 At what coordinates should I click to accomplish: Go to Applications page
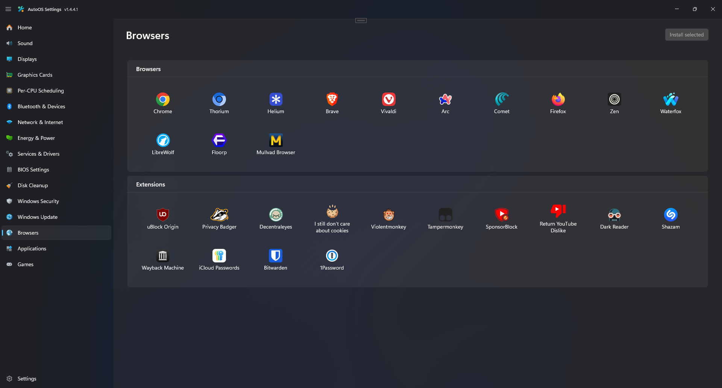(x=56, y=249)
